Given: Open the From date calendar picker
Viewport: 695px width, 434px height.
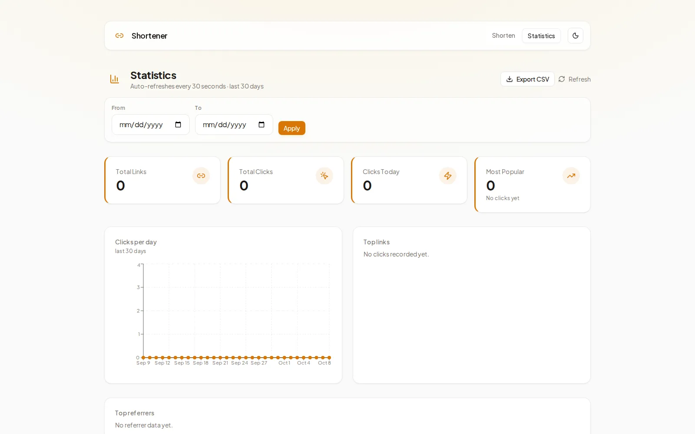Looking at the screenshot, I should point(178,125).
